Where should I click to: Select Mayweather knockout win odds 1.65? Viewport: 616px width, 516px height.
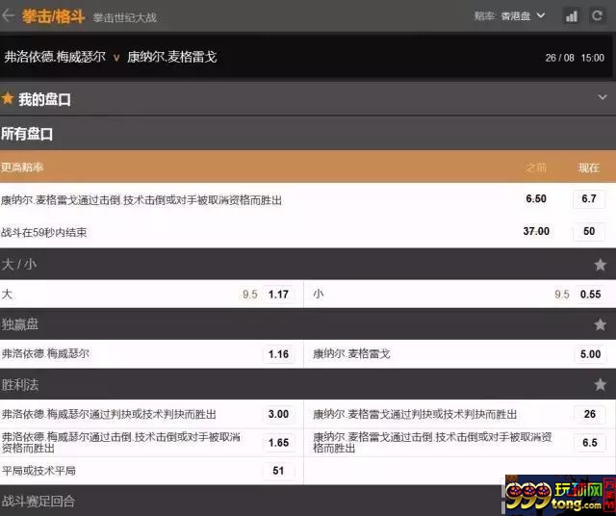point(278,443)
